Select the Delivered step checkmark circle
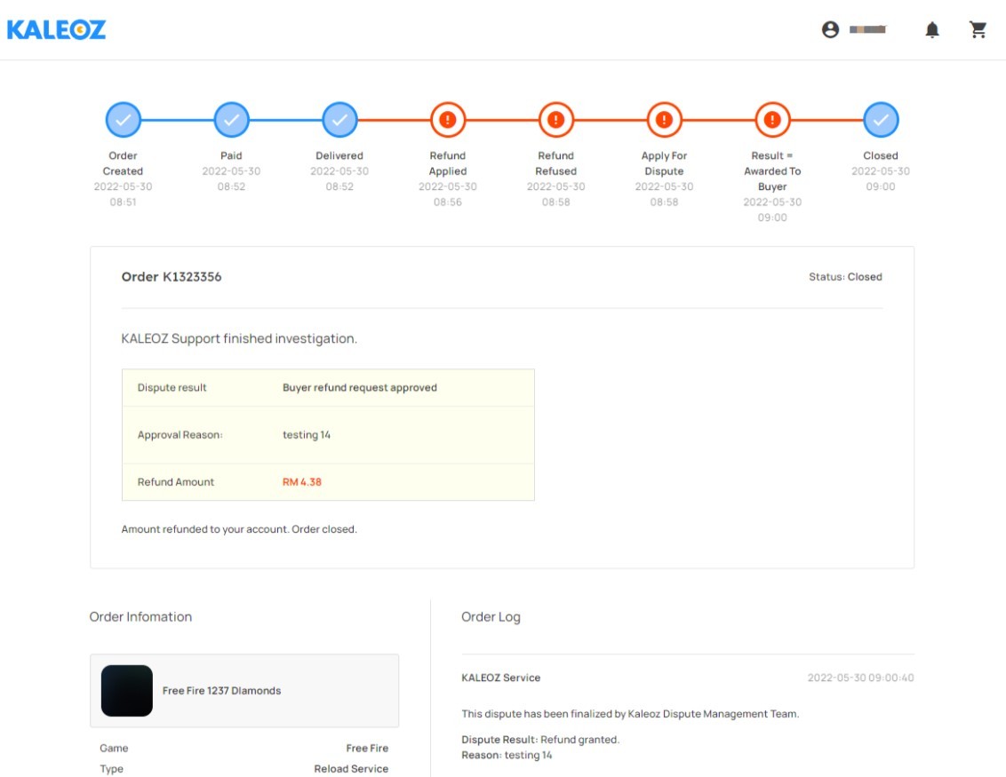 point(340,120)
